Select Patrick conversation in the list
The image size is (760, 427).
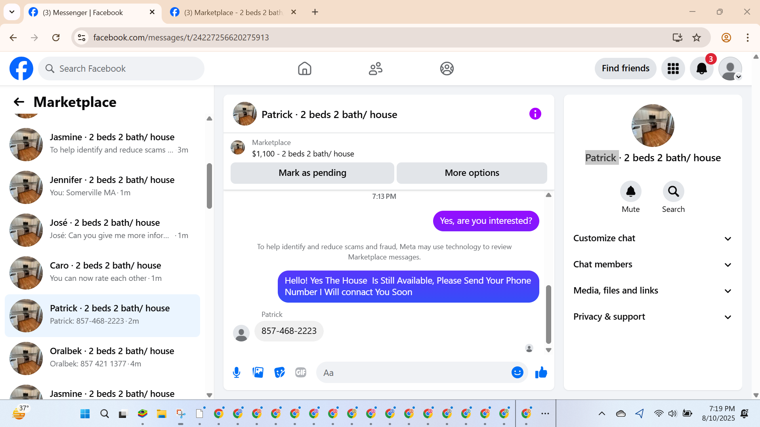coord(102,315)
